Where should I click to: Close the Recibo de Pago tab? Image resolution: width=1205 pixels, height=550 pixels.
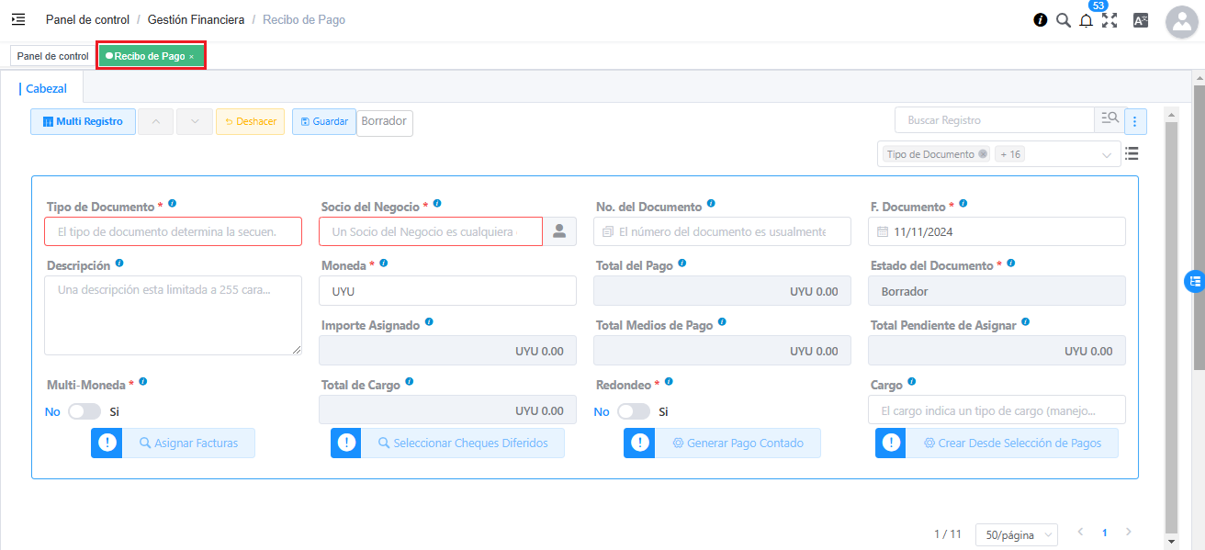(191, 57)
